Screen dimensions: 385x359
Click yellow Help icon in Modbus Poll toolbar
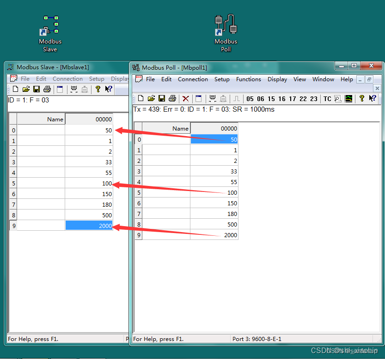tap(361, 98)
